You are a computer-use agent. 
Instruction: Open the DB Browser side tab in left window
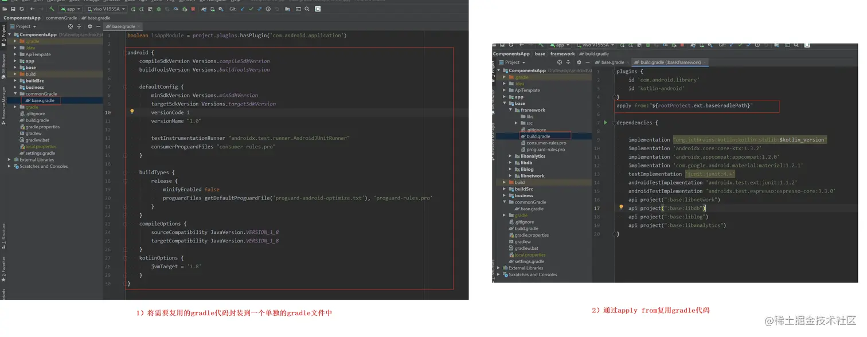[x=3, y=66]
